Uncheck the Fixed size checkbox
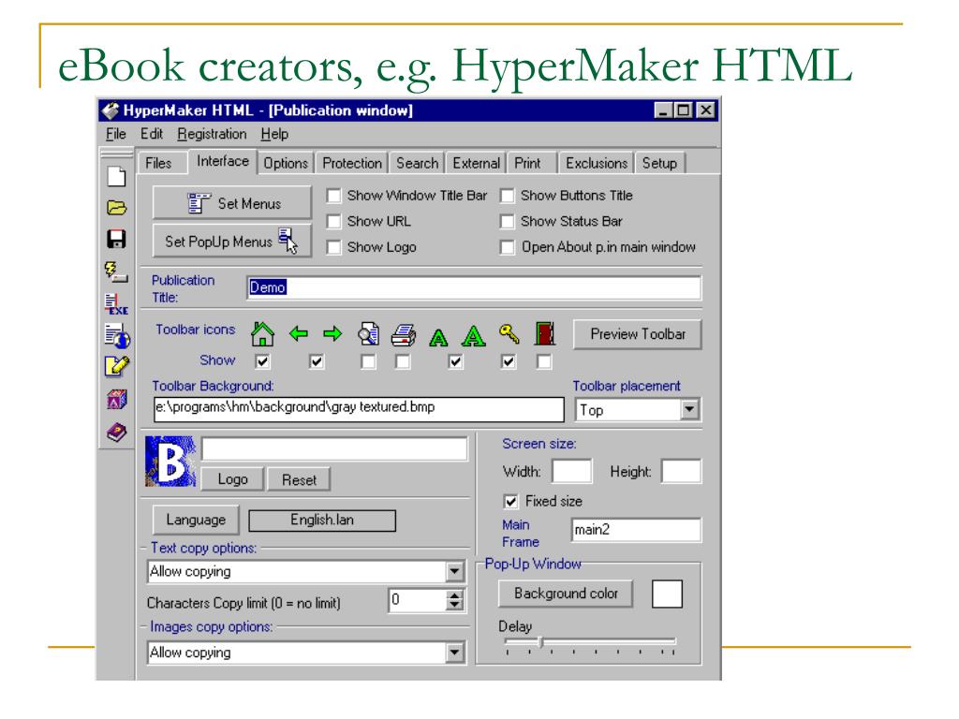 click(x=511, y=502)
